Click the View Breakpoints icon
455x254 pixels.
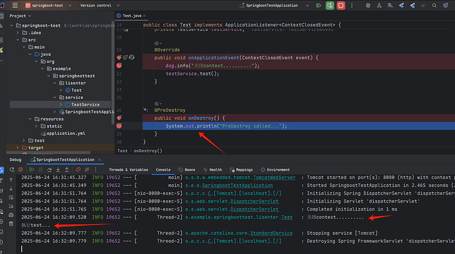click(x=78, y=169)
